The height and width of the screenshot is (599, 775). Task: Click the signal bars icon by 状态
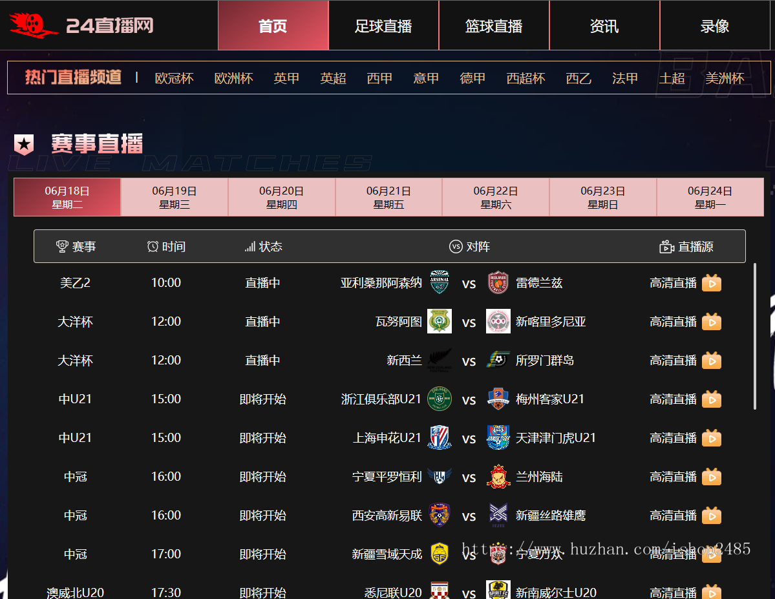click(x=250, y=246)
